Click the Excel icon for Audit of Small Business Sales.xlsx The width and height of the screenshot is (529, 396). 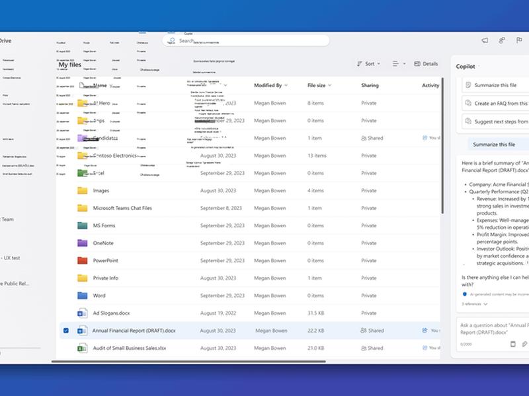coord(82,348)
